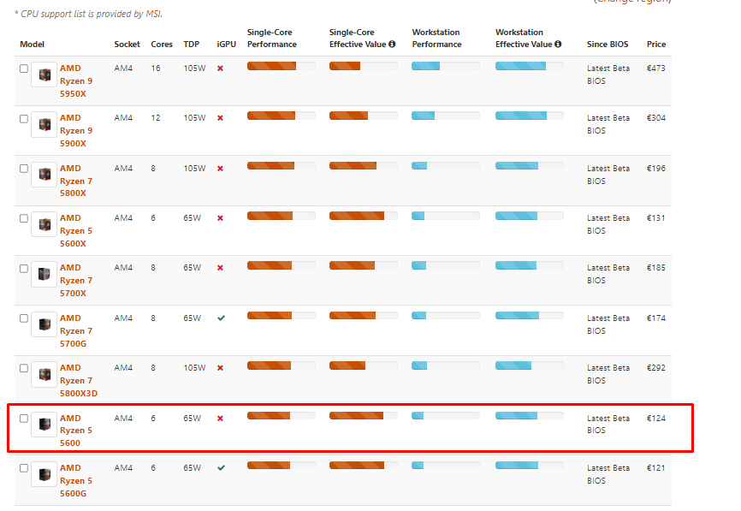Screen dimensions: 741x511
Task: Click the green check iGPU icon for Ryzen 7 5700G
Action: coord(221,318)
